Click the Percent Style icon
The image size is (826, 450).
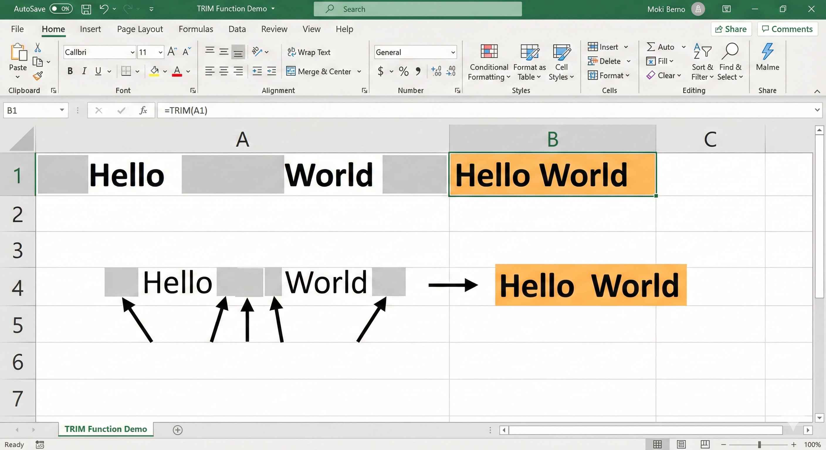(404, 71)
